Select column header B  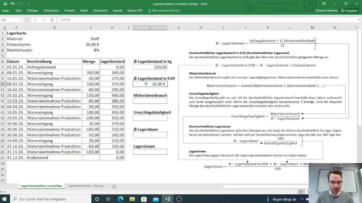tap(54, 27)
